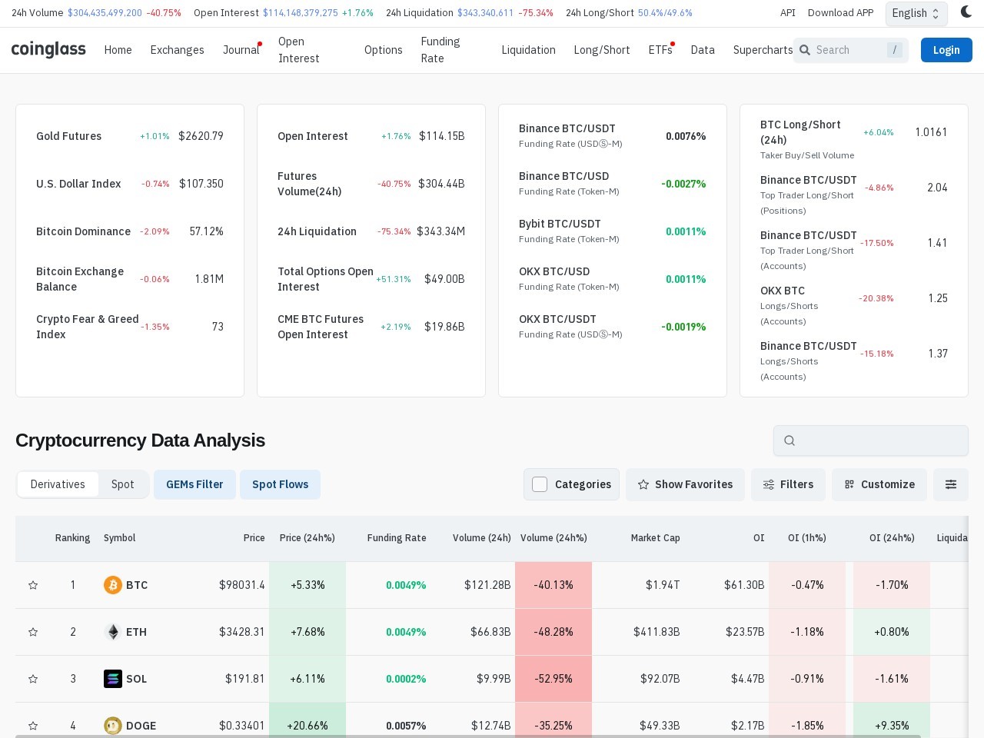Open OKX BTC Longs/Shorts row
Screen dimensions: 984x738
[x=854, y=306]
